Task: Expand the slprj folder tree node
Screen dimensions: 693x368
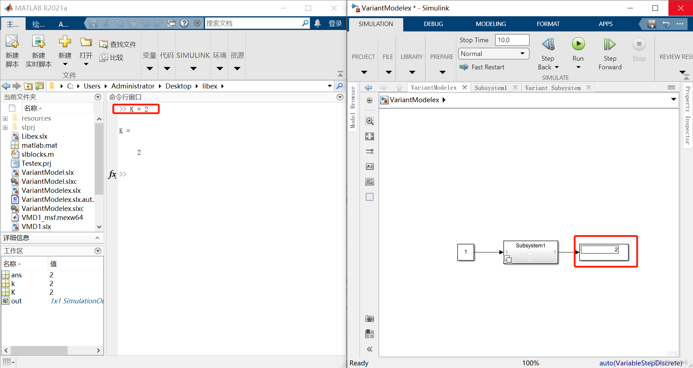Action: pyautogui.click(x=5, y=127)
